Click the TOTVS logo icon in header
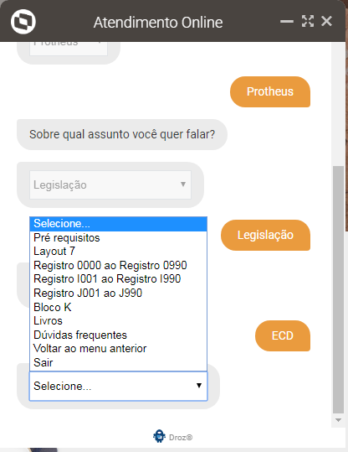 click(x=23, y=22)
